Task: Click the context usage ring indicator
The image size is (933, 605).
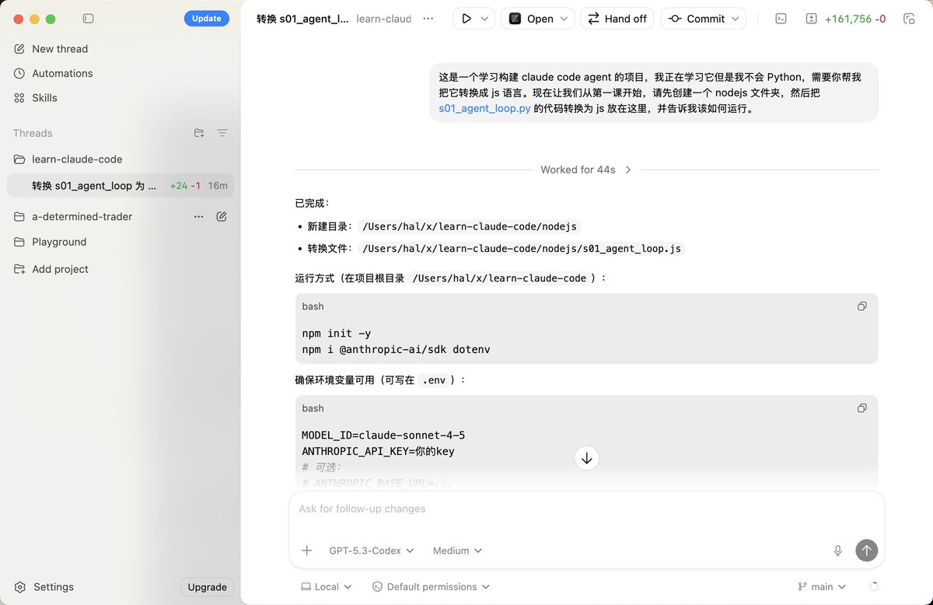Action: (873, 587)
